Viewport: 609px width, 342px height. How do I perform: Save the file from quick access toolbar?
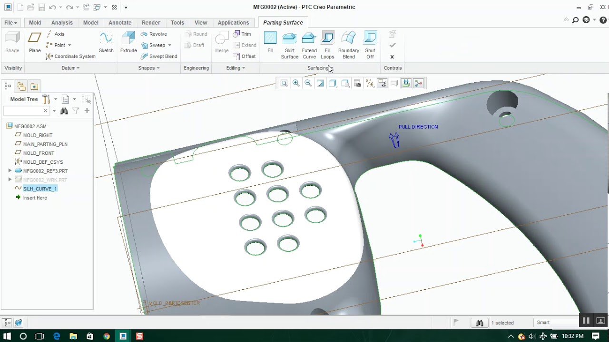coord(42,7)
